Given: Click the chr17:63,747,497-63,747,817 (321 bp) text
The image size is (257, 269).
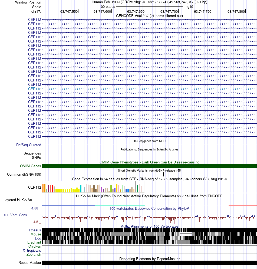Looking at the screenshot, I should click(x=177, y=2).
